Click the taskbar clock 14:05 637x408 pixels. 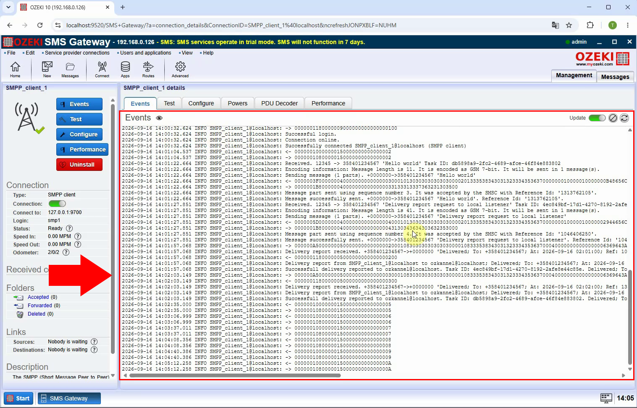625,398
